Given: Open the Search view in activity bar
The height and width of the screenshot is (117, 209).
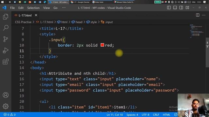Looking at the screenshot, I should tap(6, 28).
